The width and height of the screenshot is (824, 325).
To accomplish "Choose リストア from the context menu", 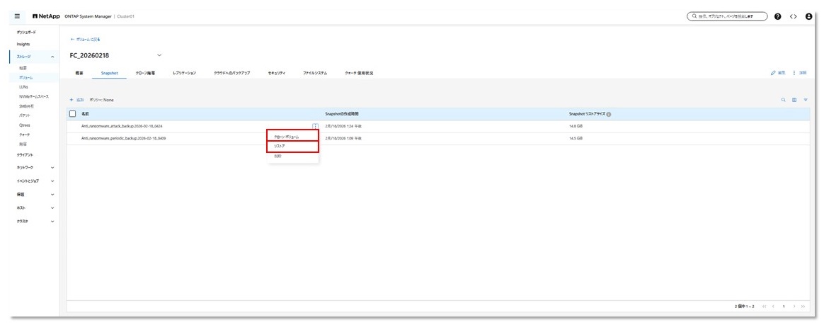I will point(292,146).
